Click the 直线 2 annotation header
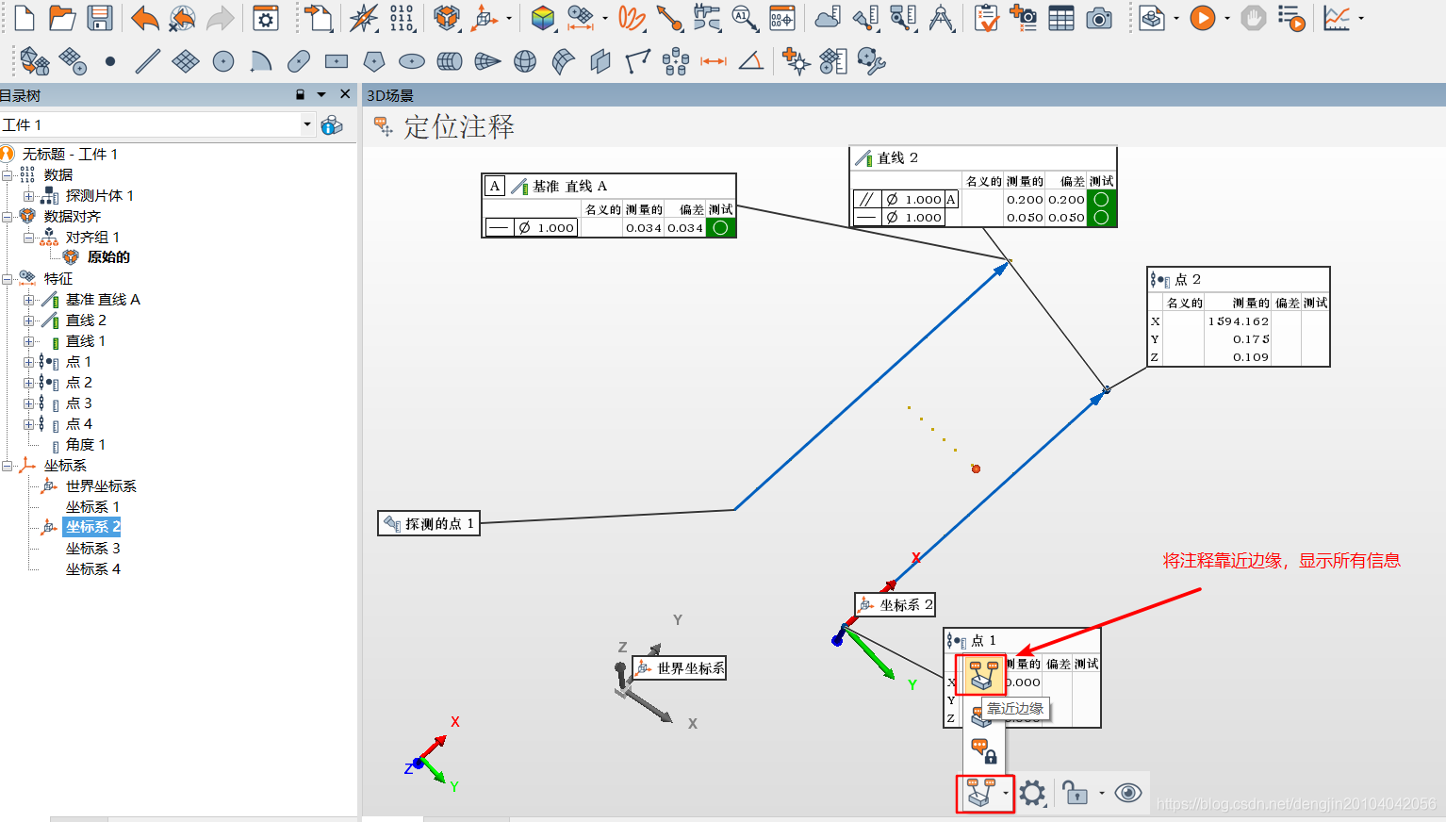1446x822 pixels. [x=983, y=158]
